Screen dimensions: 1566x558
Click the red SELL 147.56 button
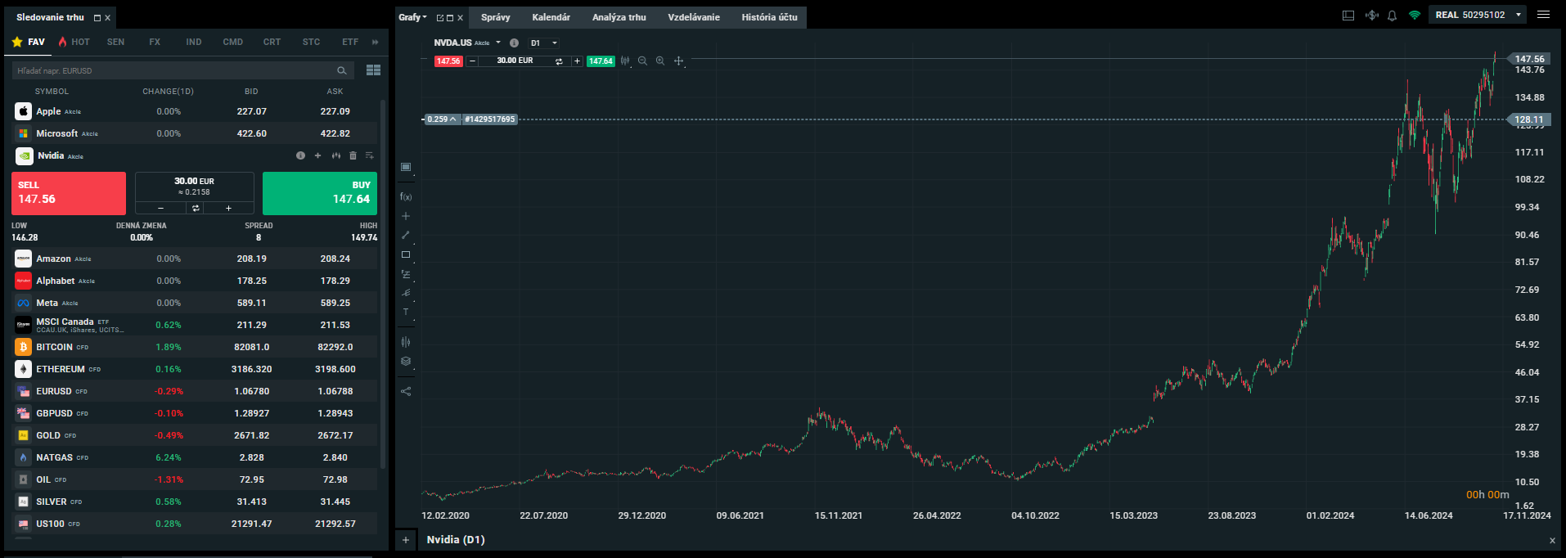pos(69,193)
